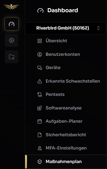Click the Pentests scroll icon
107x169 pixels.
coord(40,95)
